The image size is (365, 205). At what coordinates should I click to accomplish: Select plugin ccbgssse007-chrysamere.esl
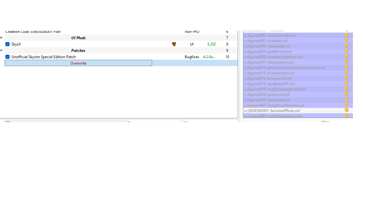click(x=269, y=62)
